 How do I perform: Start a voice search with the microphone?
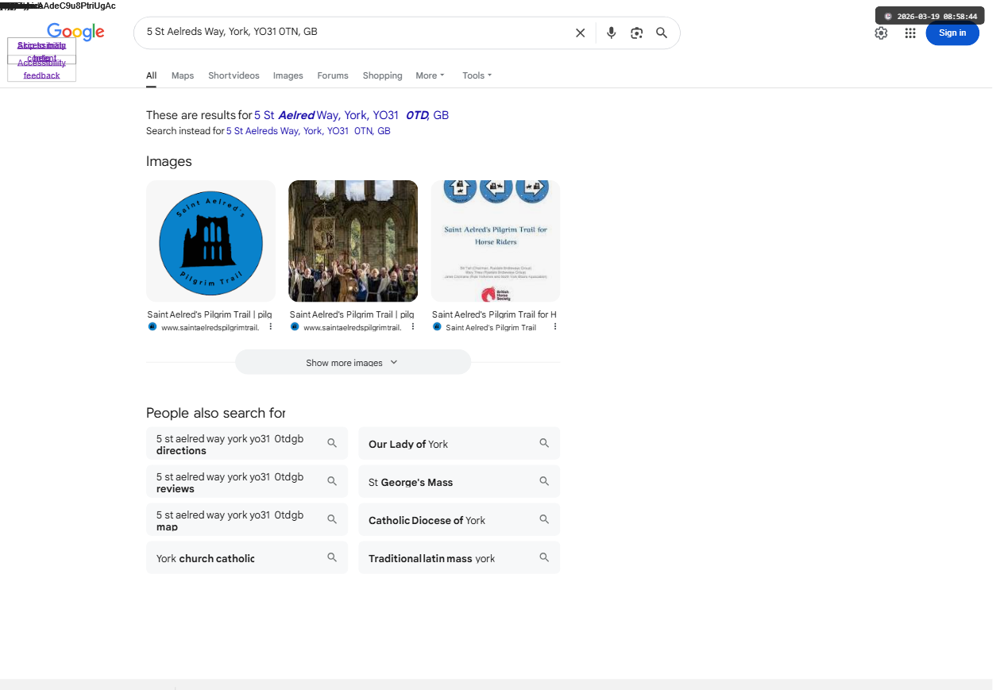[611, 33]
